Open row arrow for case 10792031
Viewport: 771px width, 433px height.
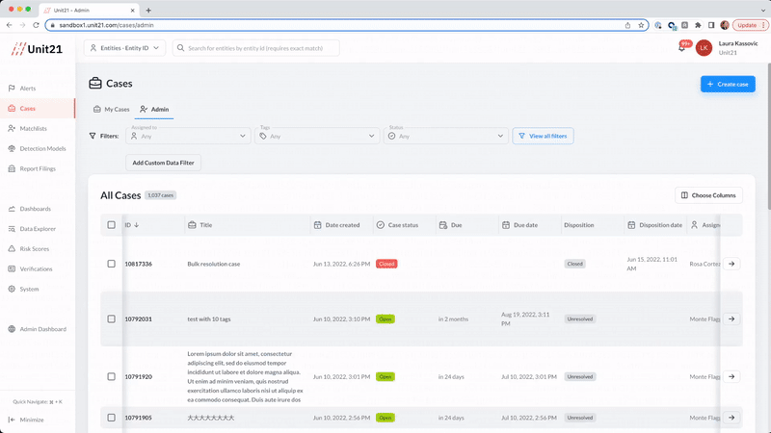tap(731, 319)
